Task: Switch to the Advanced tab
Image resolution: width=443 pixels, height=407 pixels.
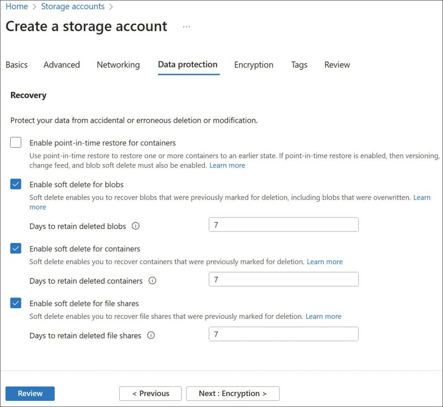Action: tap(61, 64)
